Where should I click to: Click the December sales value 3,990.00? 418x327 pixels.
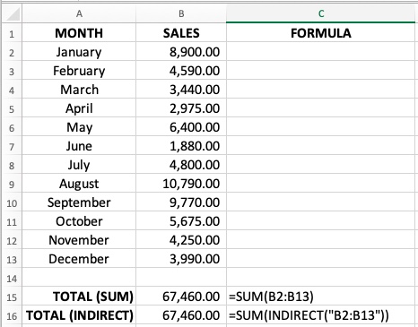181,259
